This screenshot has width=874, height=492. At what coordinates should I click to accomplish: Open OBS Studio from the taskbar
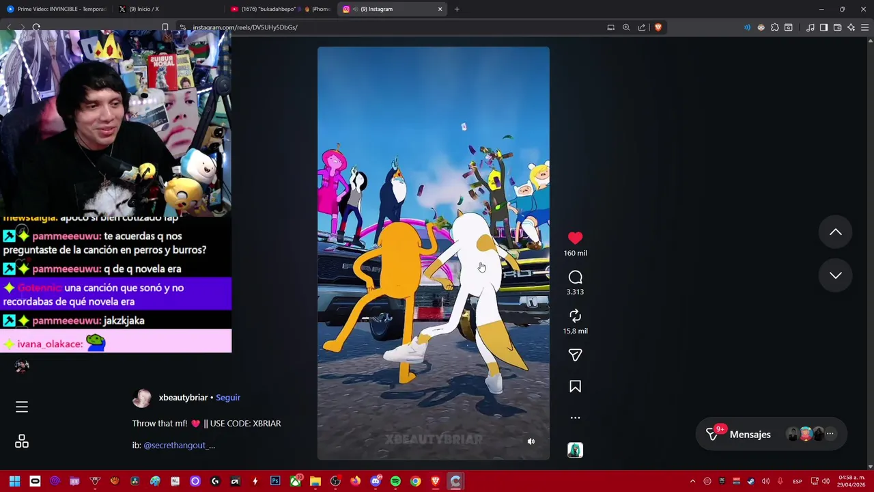[335, 481]
